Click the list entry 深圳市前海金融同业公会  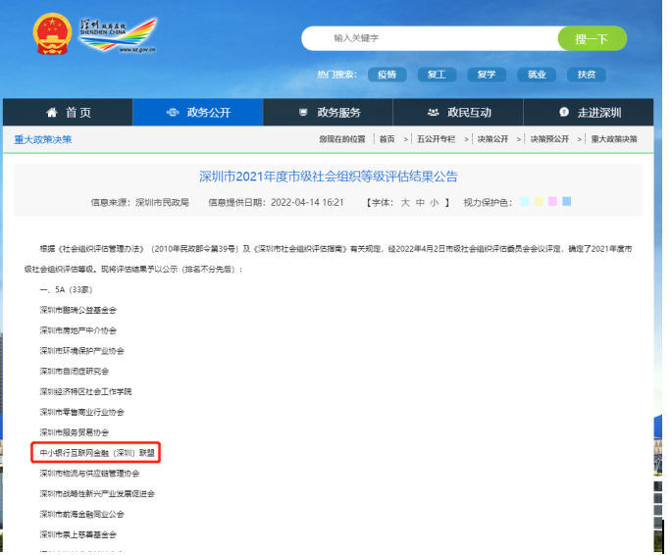(x=81, y=515)
